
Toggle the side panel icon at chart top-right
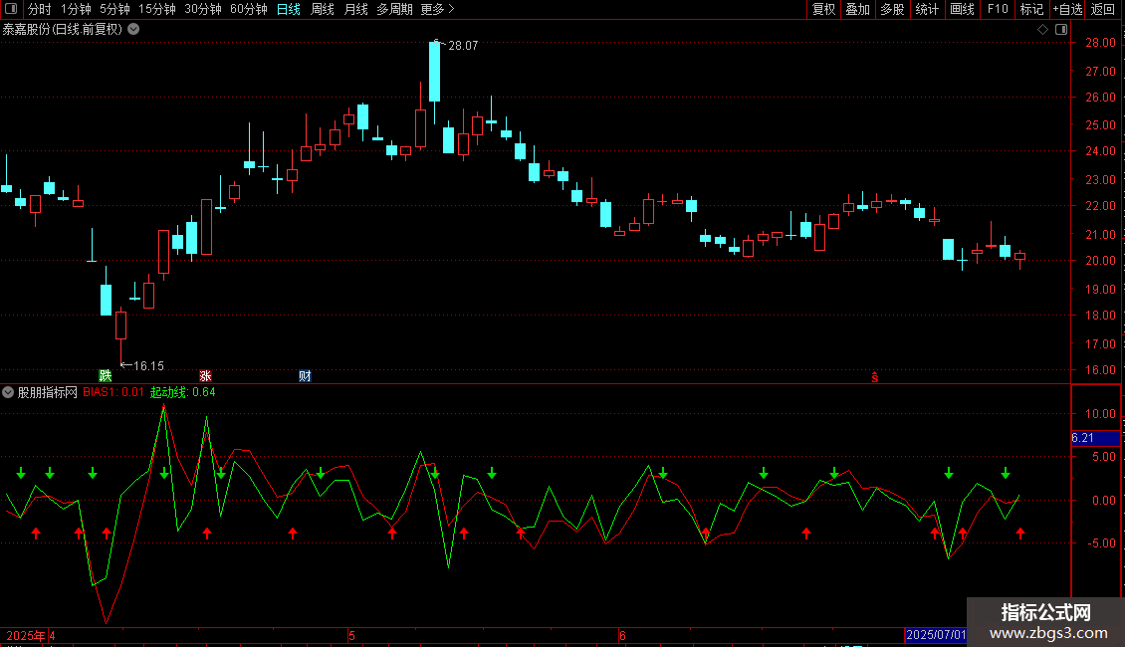(1061, 30)
